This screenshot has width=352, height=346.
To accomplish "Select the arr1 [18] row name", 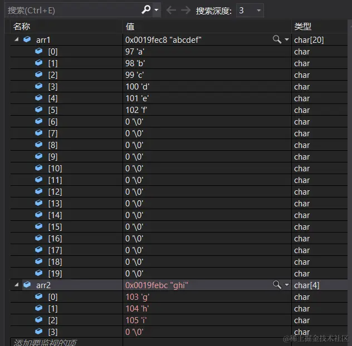I will 55,261.
